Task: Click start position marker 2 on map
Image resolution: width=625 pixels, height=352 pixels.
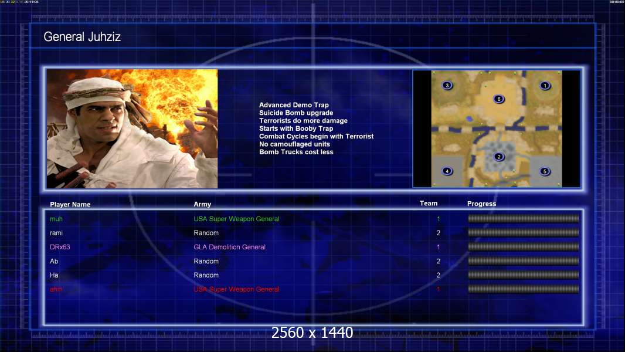Action: click(498, 157)
